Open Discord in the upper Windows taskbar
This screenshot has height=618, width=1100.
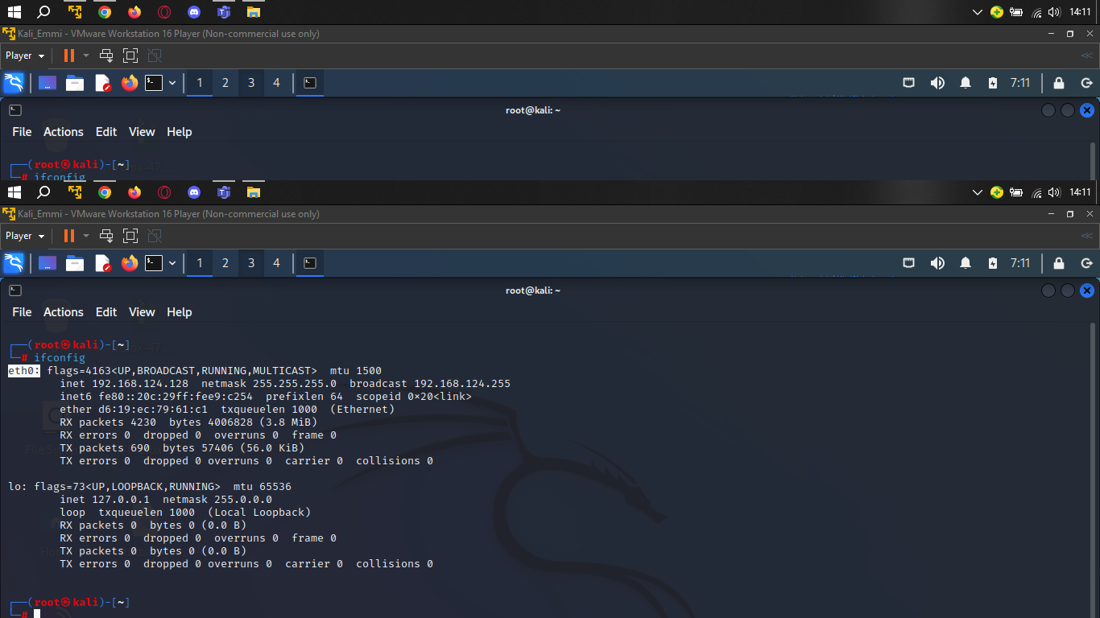(194, 12)
